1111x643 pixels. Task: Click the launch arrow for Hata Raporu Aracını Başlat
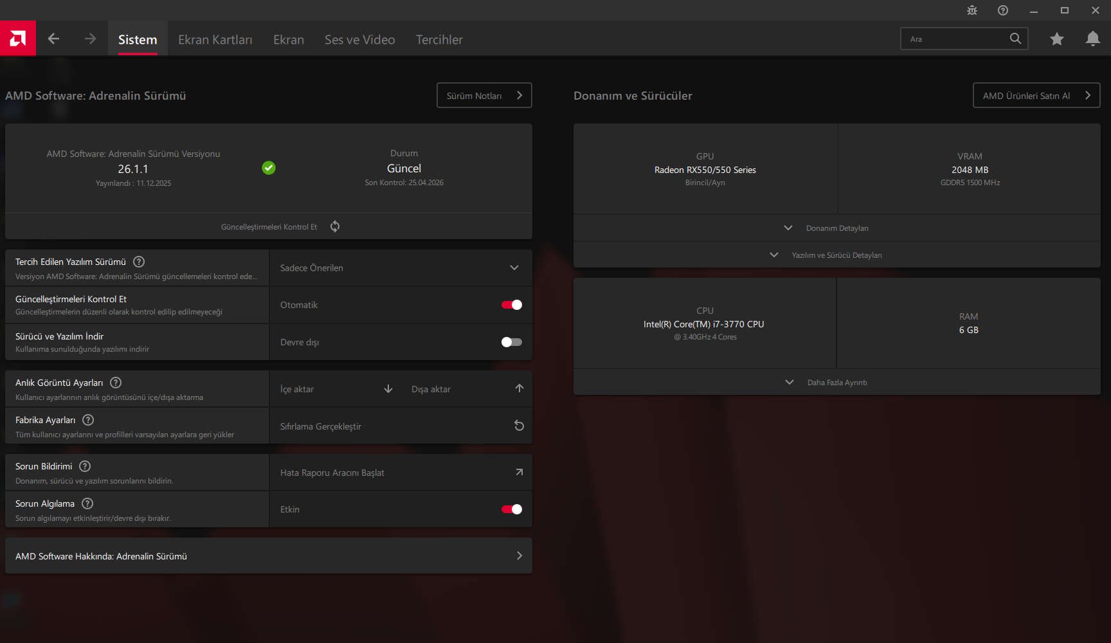519,472
